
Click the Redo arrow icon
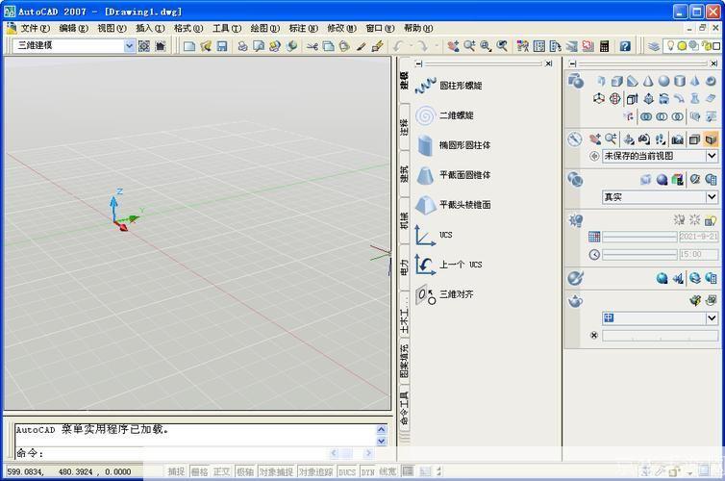[422, 46]
